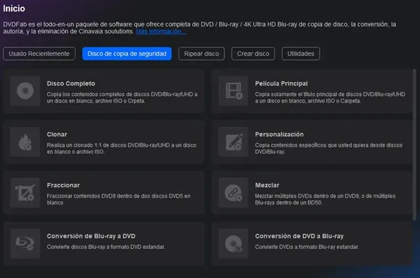
Task: Click description 'Convierte discos Blu-ray a formato DVD'
Action: (106, 247)
